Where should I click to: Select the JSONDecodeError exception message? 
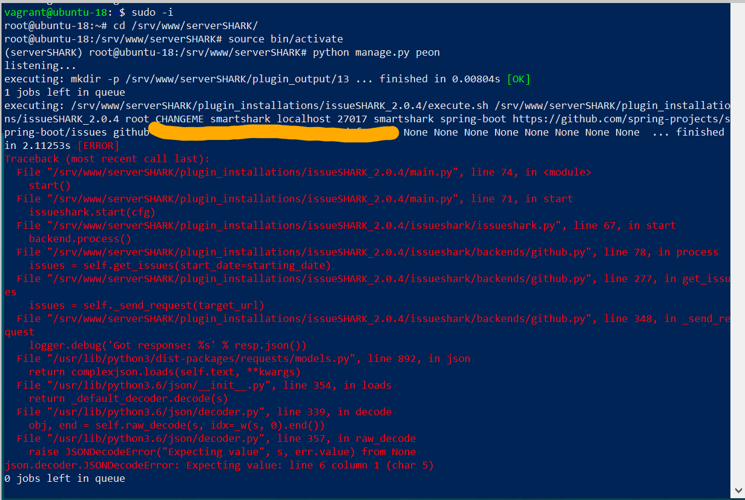coord(218,465)
